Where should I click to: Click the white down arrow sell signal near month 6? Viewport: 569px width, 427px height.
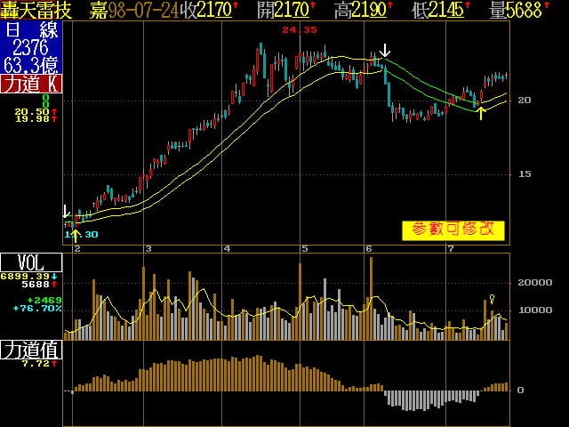click(x=384, y=50)
